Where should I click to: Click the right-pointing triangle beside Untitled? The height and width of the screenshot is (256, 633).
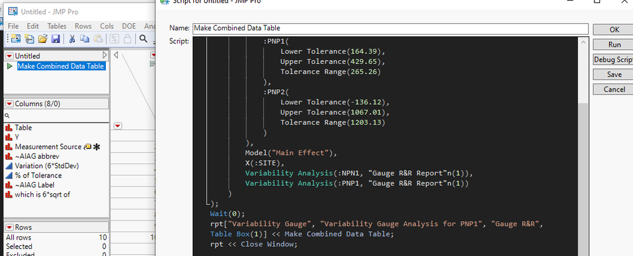tap(105, 55)
